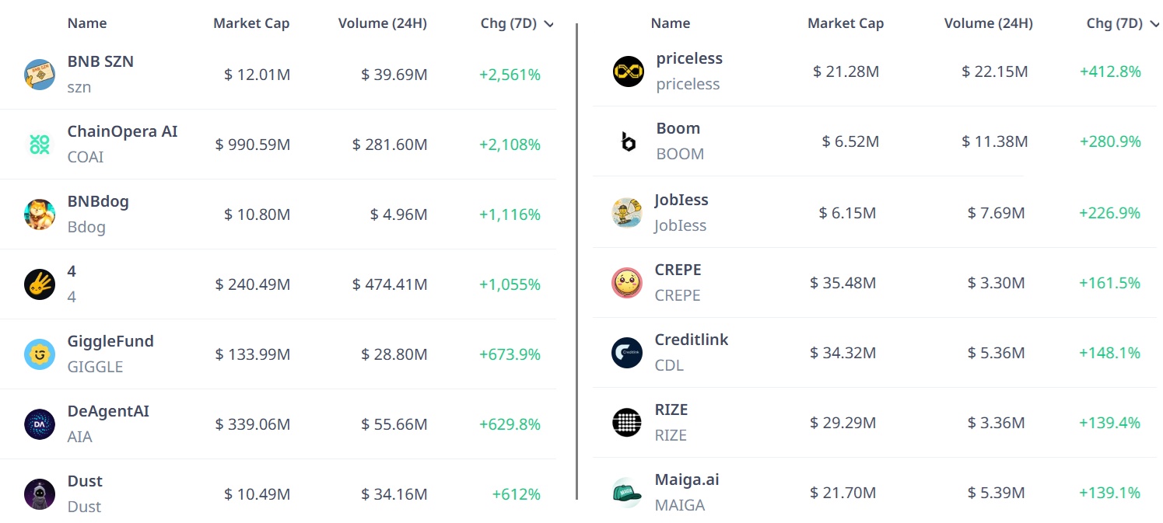Sort left table by Market Cap

251,23
